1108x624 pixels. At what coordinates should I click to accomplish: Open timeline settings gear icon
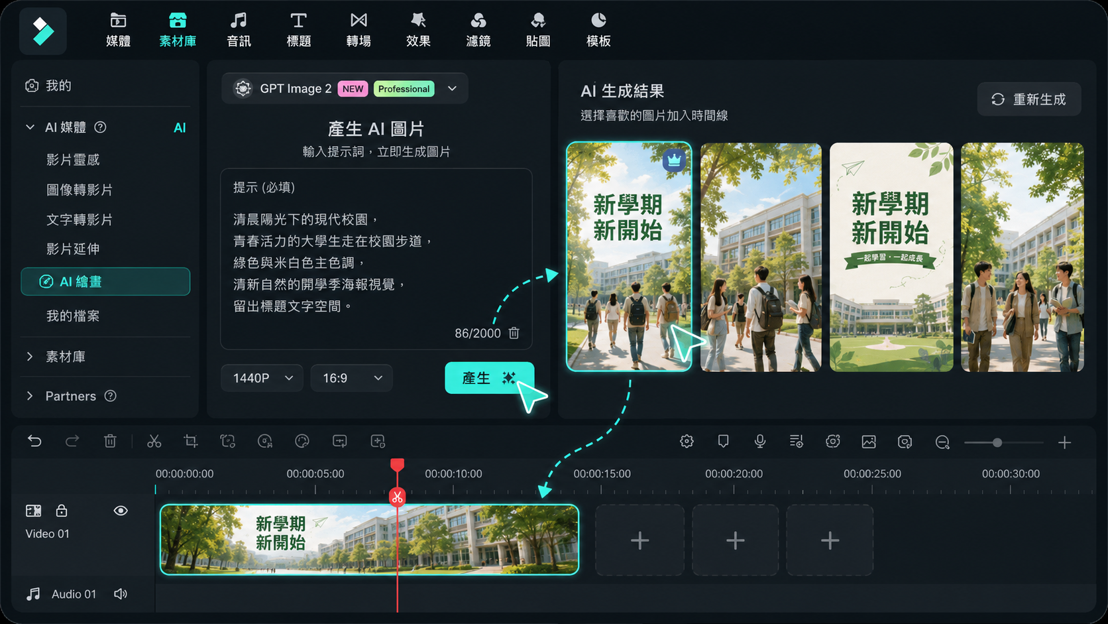[x=687, y=442]
